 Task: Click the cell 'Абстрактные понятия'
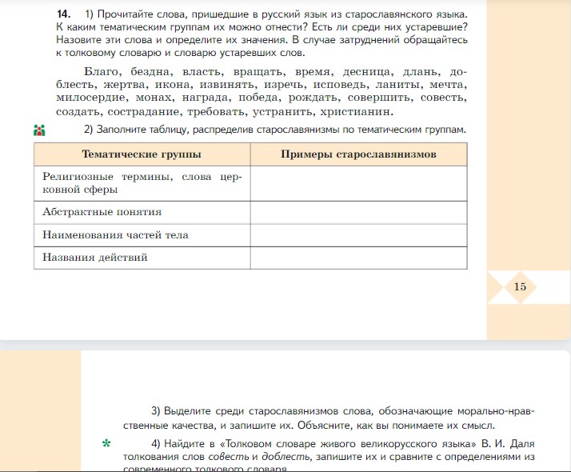click(x=142, y=212)
